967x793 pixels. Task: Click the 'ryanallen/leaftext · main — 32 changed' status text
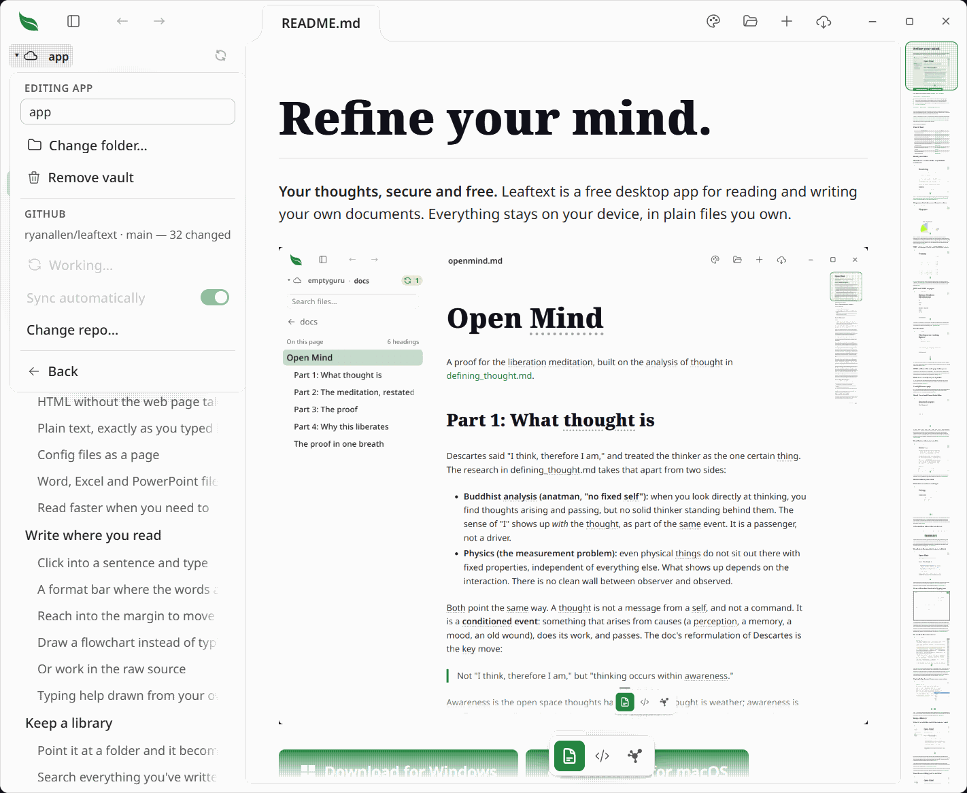tap(128, 235)
